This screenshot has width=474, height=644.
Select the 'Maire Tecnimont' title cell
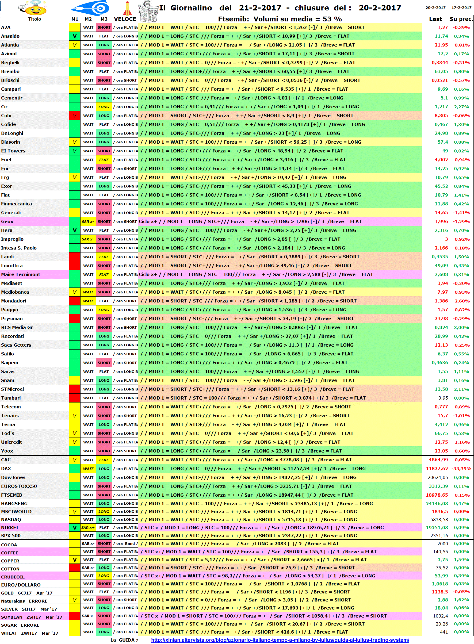35,274
